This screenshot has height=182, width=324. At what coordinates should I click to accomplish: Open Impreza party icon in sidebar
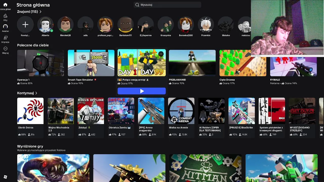click(x=5, y=38)
